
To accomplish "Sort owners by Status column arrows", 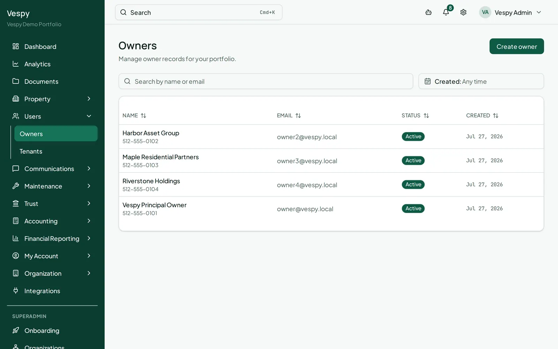I will pos(426,116).
